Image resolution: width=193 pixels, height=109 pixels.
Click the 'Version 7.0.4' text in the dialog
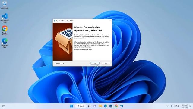tap(60, 63)
